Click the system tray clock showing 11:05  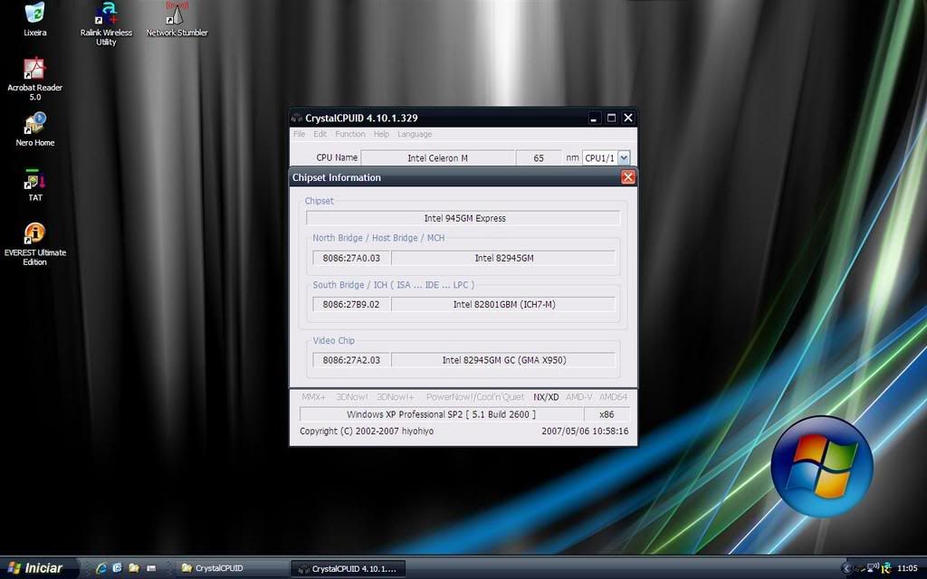(905, 568)
